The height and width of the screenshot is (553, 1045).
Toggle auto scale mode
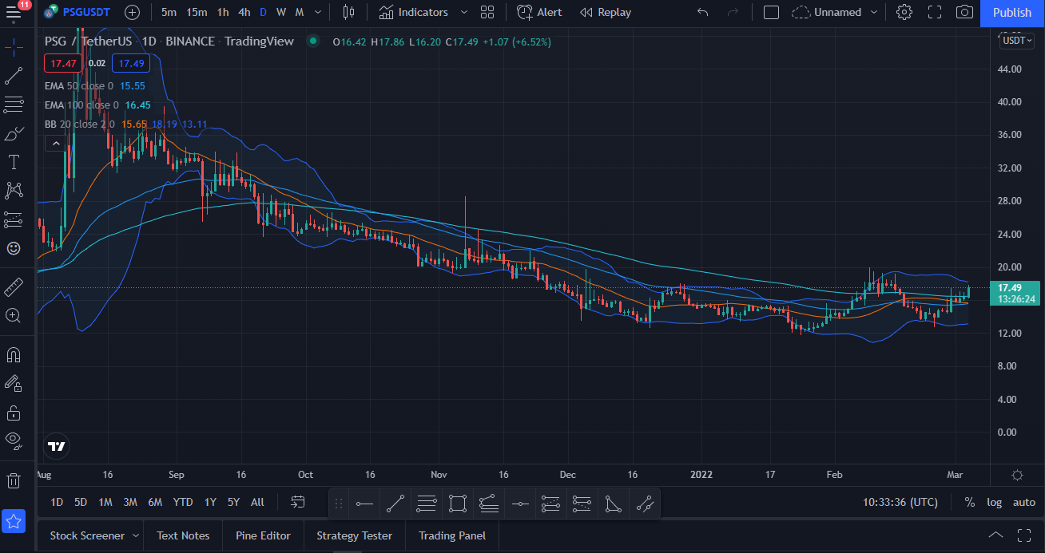(1023, 503)
